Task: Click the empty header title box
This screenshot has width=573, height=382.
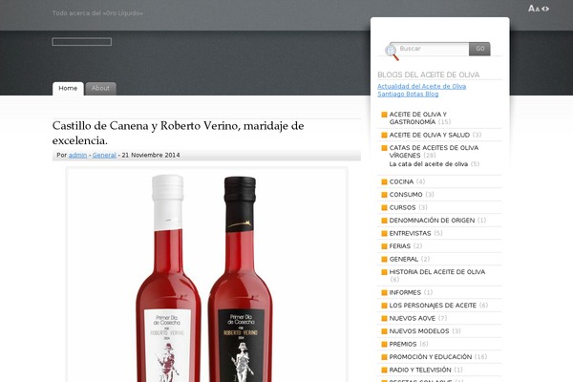Action: coord(82,42)
